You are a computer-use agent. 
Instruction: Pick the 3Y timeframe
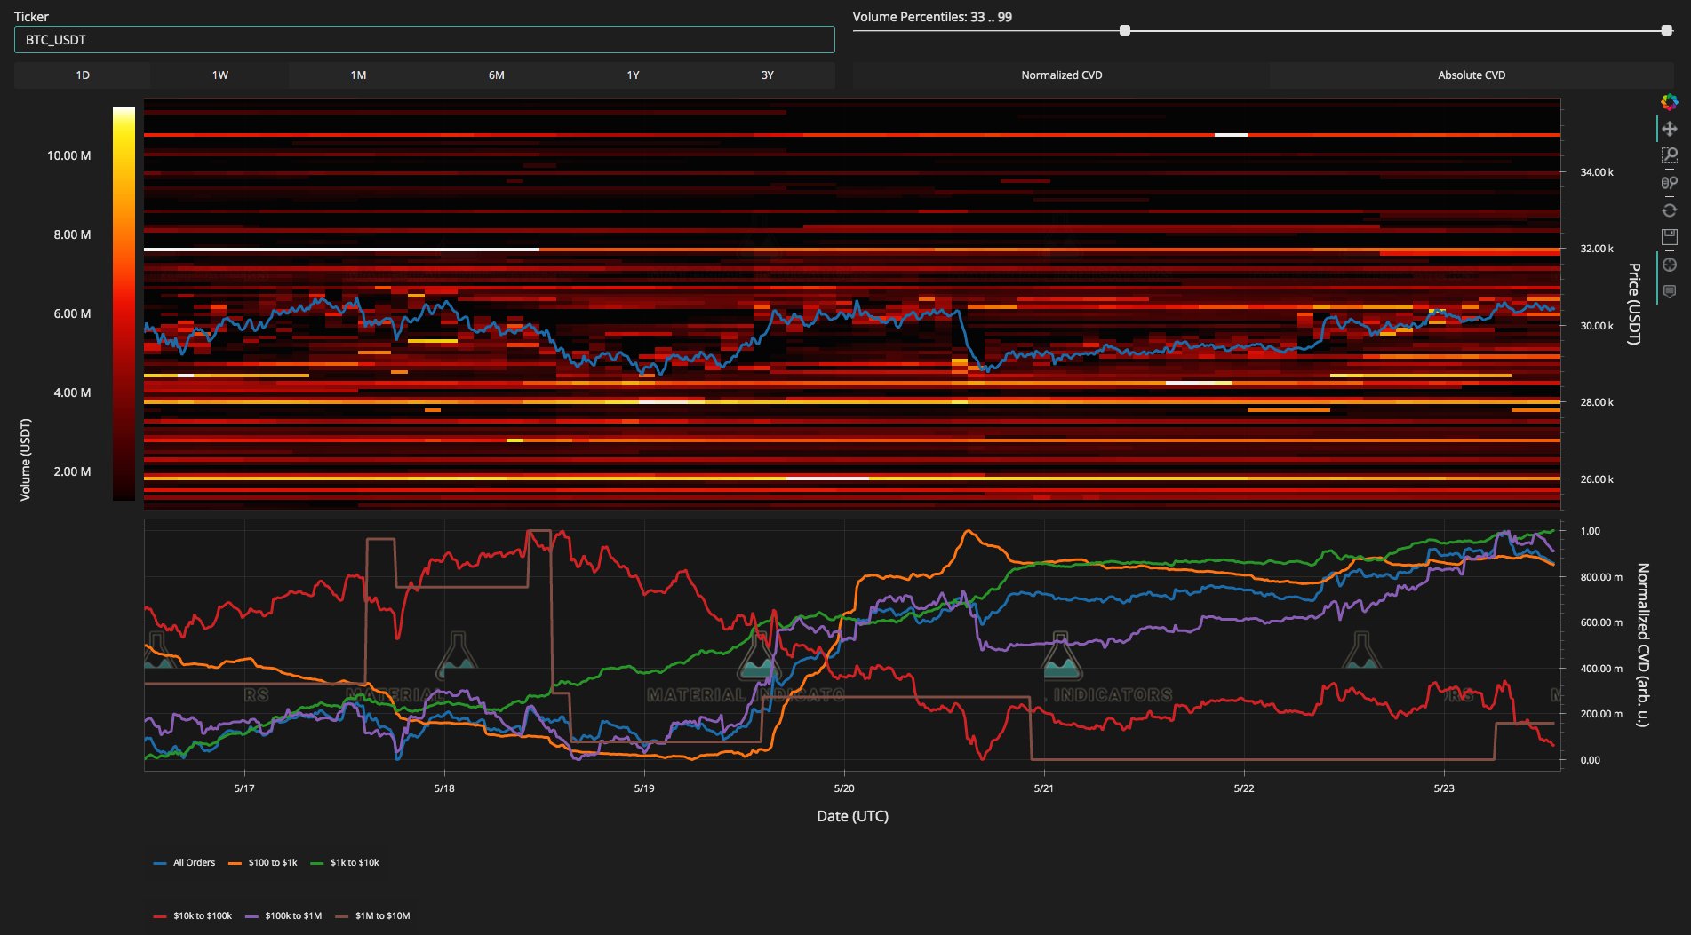(x=767, y=75)
